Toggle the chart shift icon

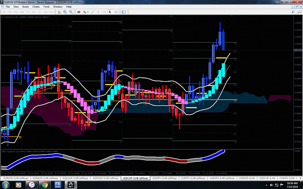(59, 12)
